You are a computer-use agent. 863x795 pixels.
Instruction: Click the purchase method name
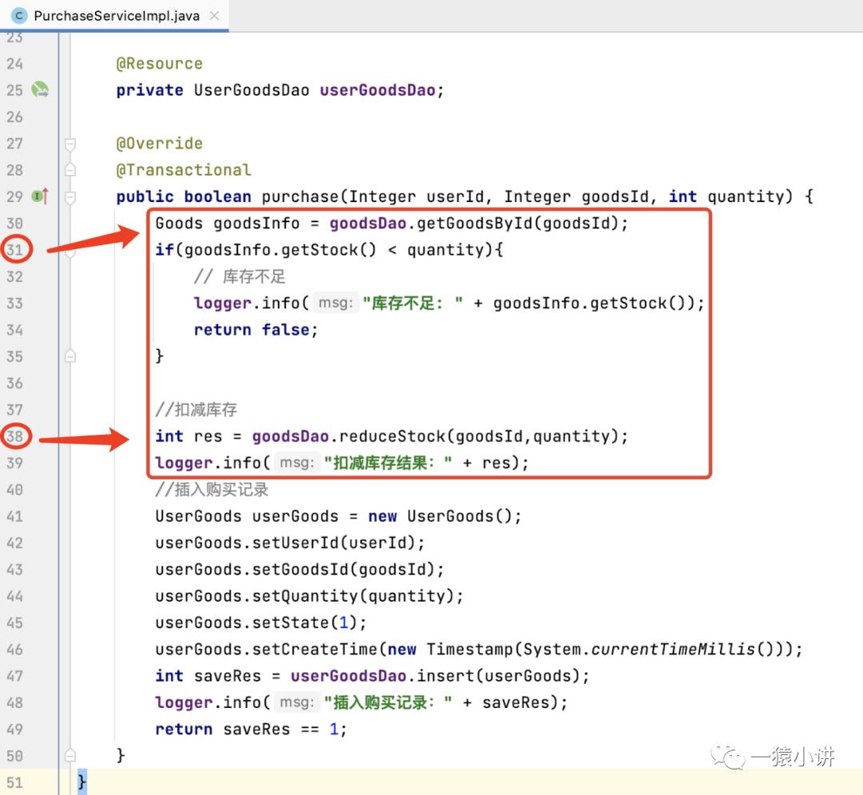(x=300, y=197)
